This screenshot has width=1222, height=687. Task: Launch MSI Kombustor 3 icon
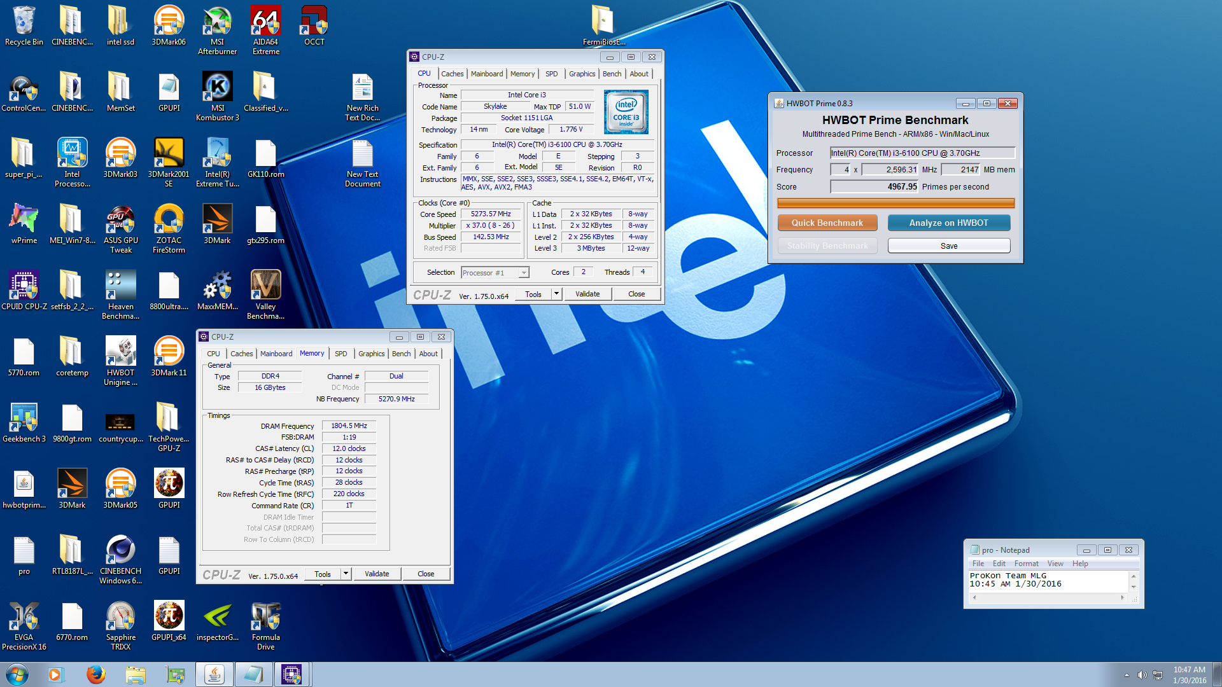tap(217, 97)
